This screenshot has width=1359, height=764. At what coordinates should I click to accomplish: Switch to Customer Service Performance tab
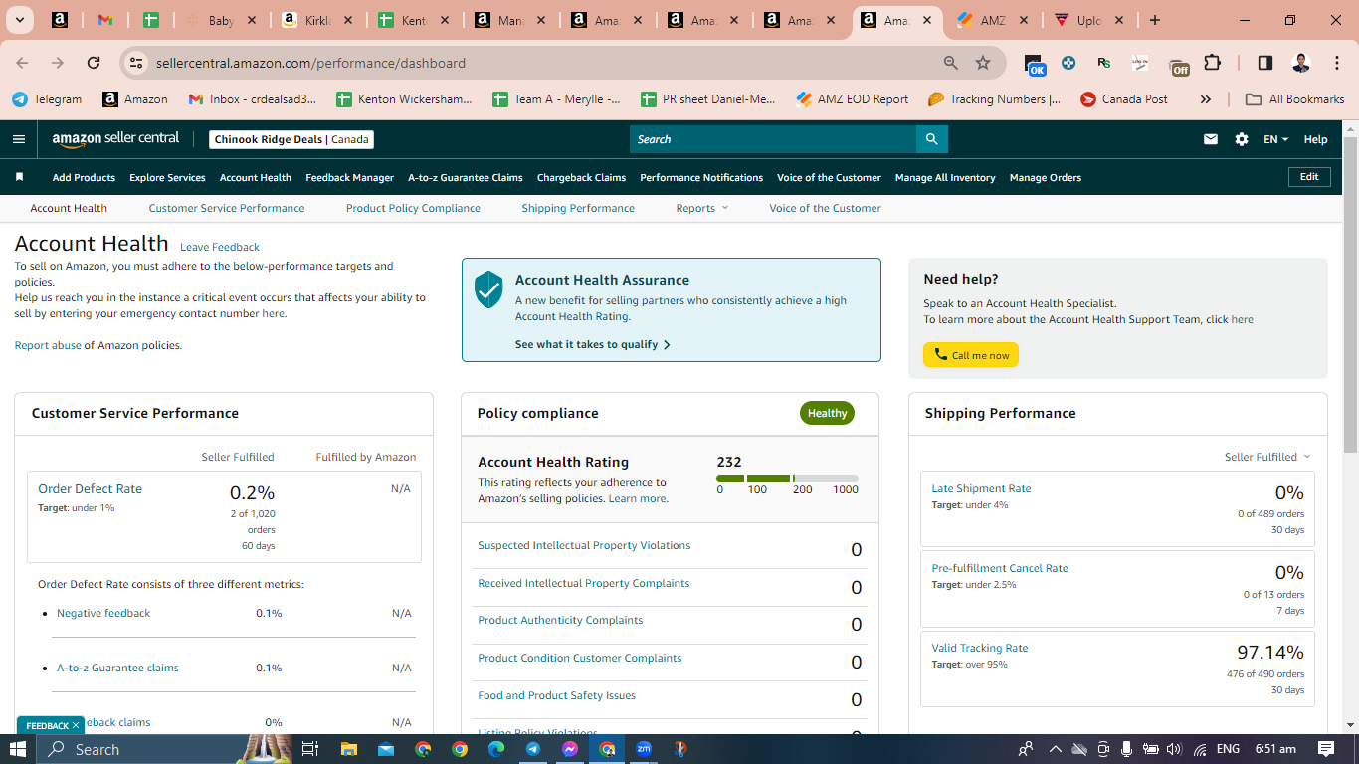[227, 208]
